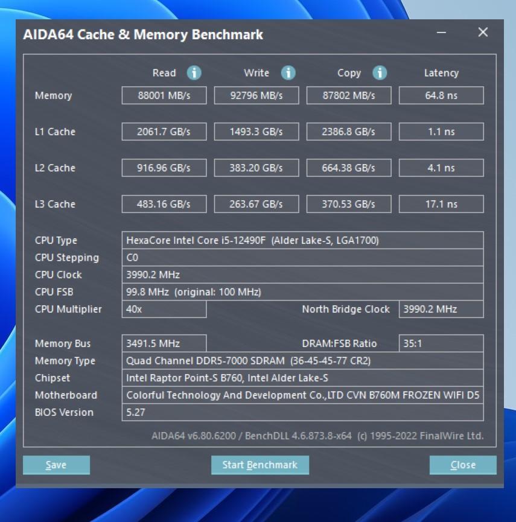Click the L3 Cache Copy 370.53 GB/s field

pos(349,204)
